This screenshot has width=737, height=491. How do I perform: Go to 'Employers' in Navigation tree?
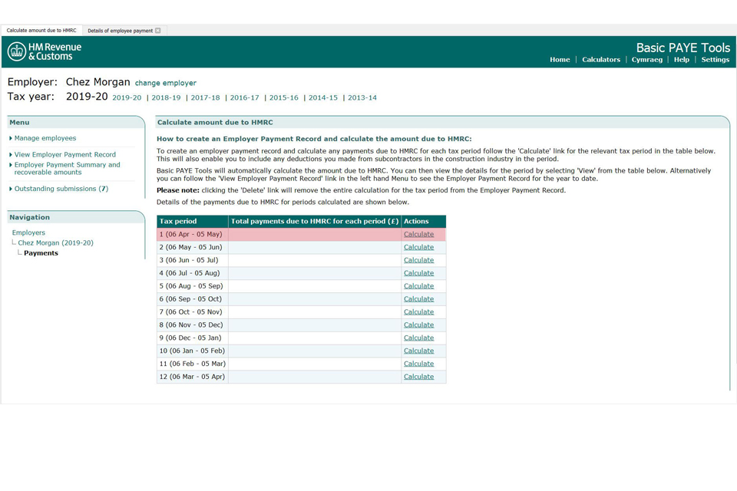click(x=28, y=232)
